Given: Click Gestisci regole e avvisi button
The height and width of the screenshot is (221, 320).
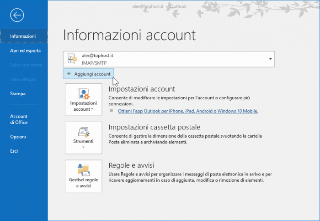Looking at the screenshot, I should pos(84,176).
